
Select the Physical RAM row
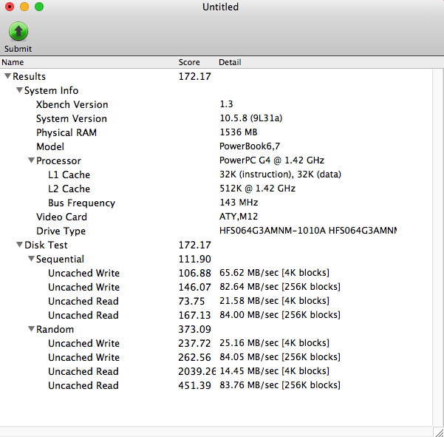pyautogui.click(x=216, y=132)
